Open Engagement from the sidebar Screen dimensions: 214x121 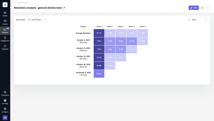[x=5, y=39]
